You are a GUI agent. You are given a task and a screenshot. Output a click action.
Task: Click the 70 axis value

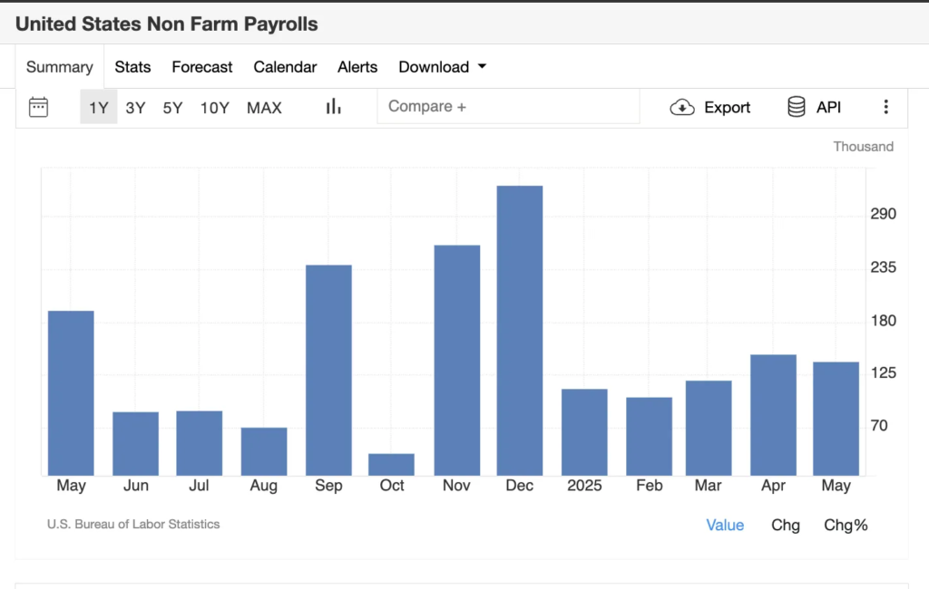pos(879,425)
